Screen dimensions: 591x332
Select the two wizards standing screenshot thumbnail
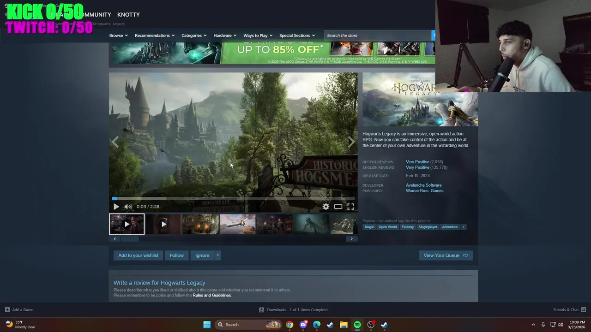274,224
